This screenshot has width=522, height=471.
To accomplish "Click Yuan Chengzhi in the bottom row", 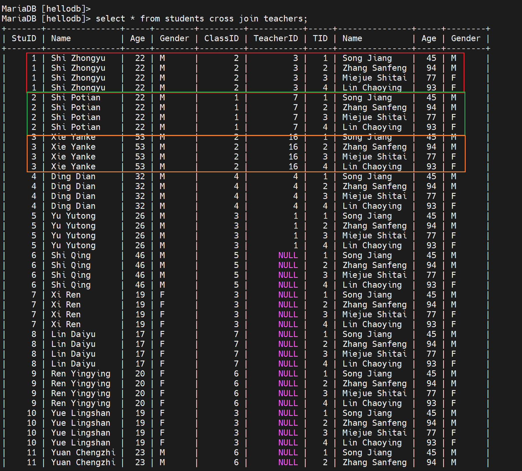I will point(83,462).
